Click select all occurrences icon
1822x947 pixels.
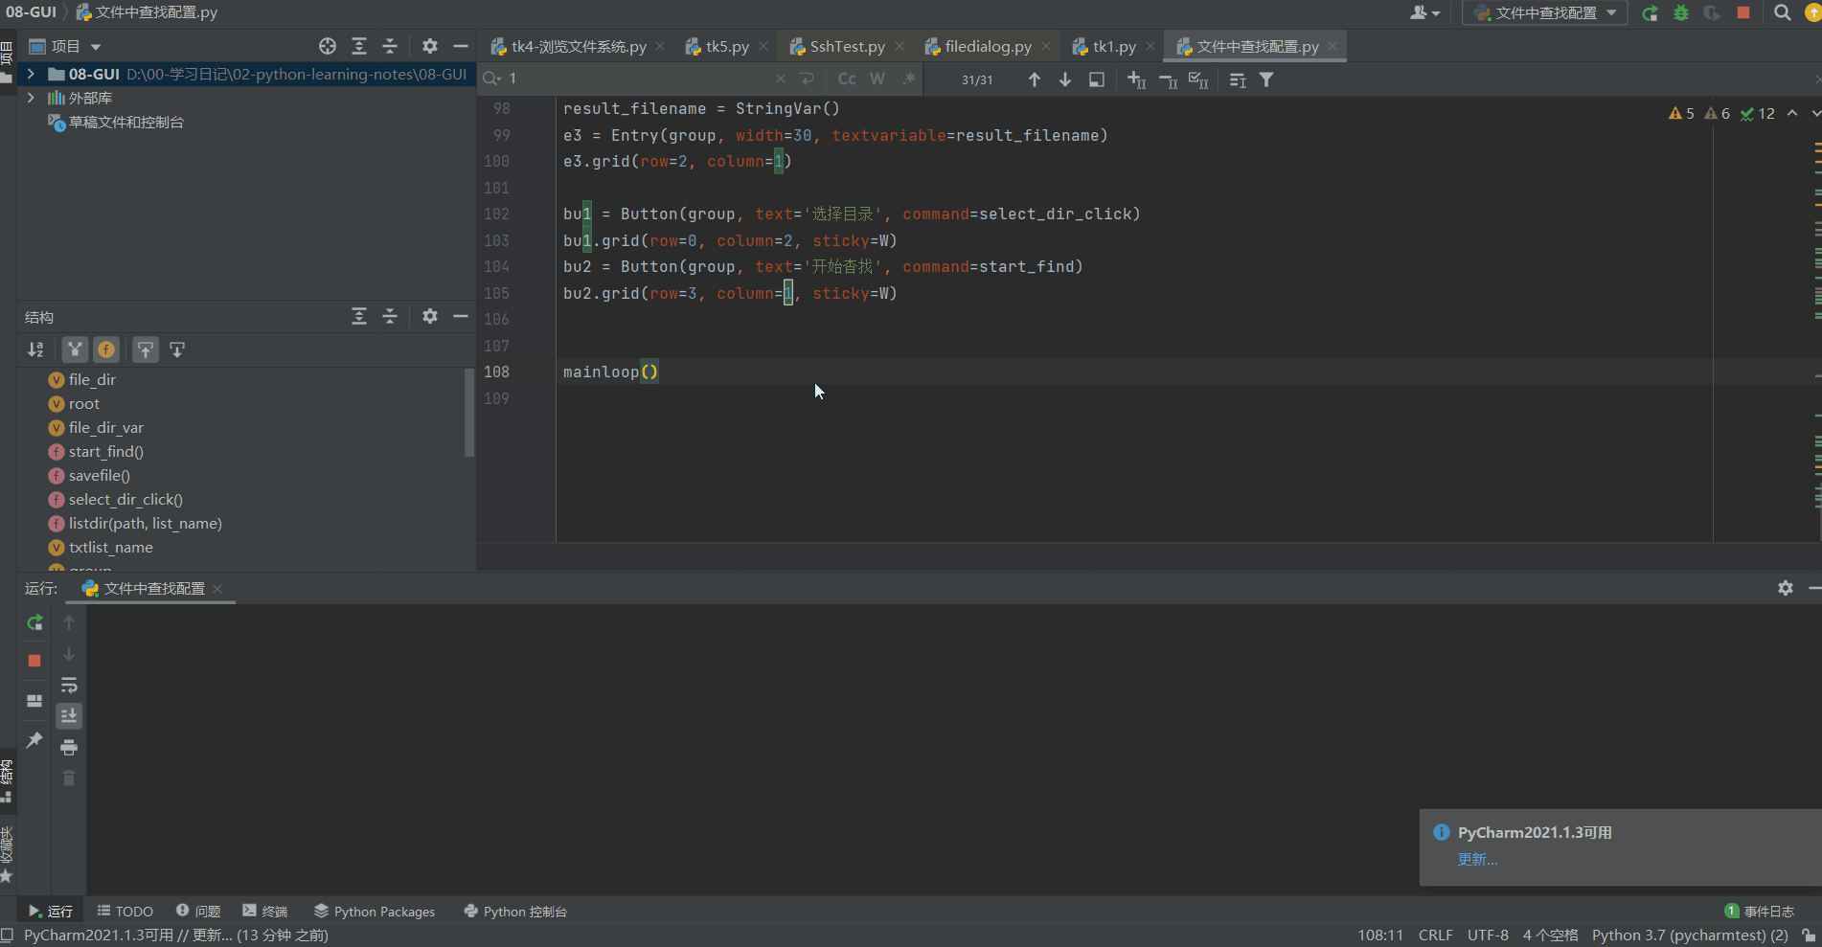pyautogui.click(x=1198, y=79)
